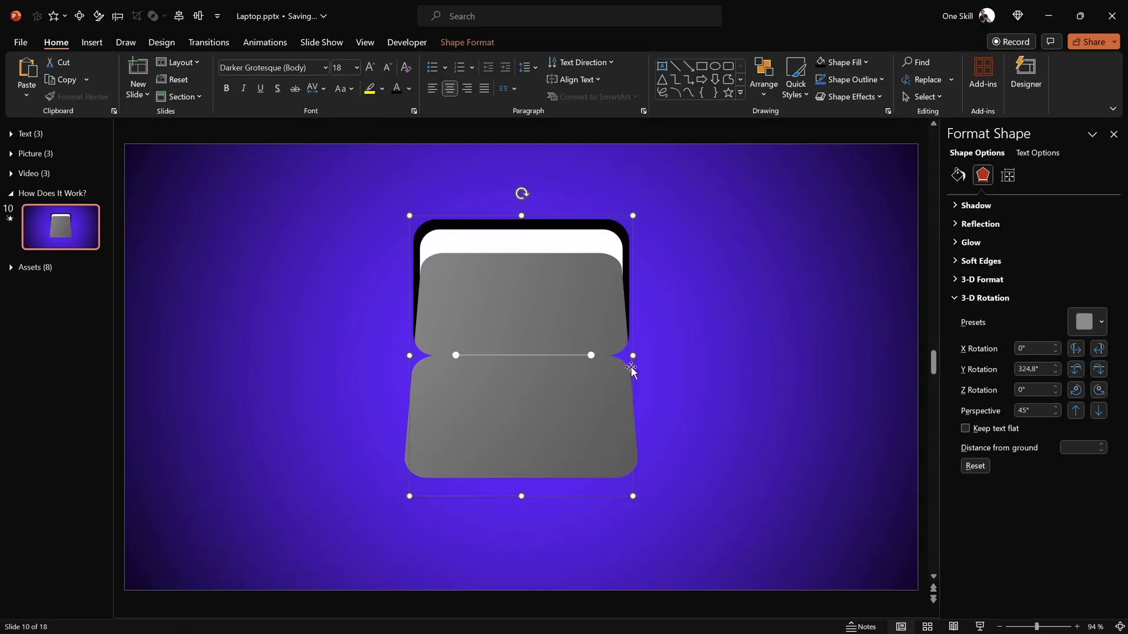Click the Reset button for 3-D rotation
The height and width of the screenshot is (634, 1128).
click(x=975, y=466)
